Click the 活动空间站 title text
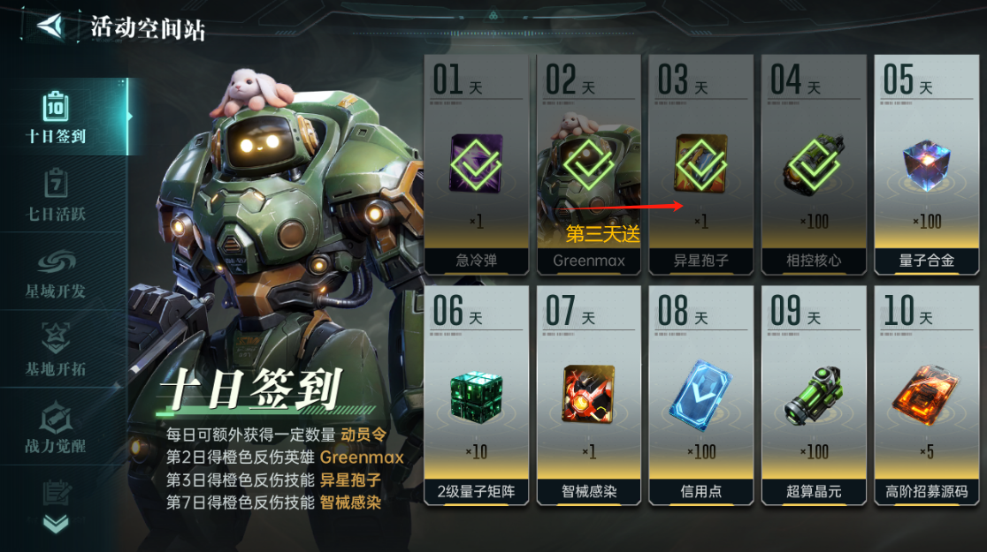The height and width of the screenshot is (552, 987). (x=148, y=27)
